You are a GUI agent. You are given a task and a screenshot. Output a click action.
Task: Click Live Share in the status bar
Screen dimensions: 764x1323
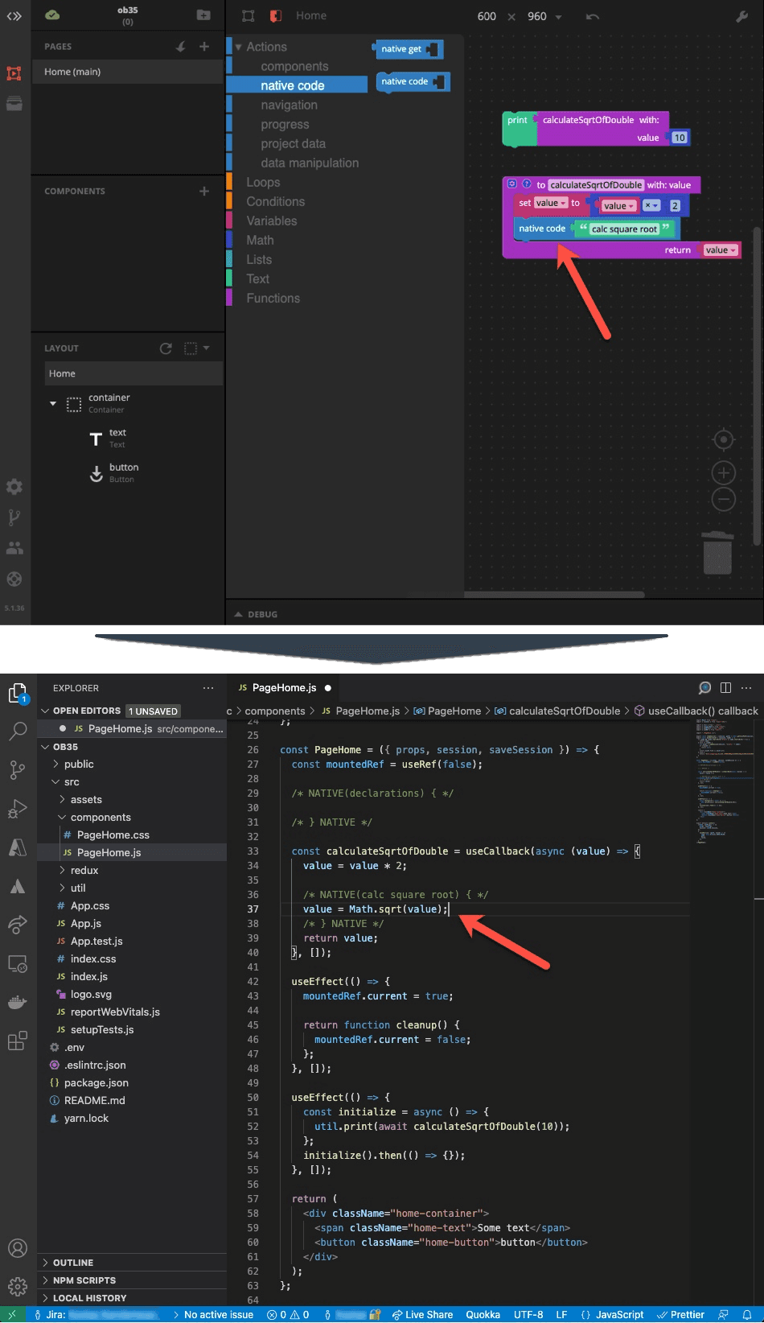click(422, 1315)
